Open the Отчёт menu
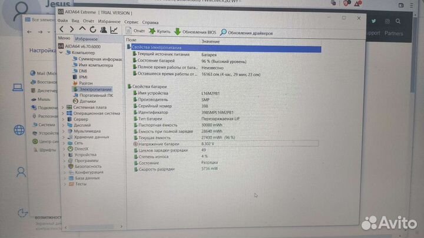The height and width of the screenshot is (238, 424). point(88,21)
